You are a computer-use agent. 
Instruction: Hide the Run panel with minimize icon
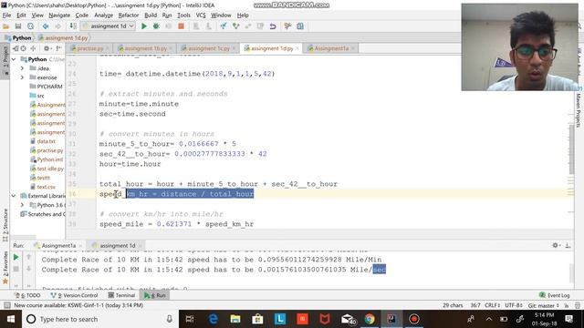coord(568,245)
